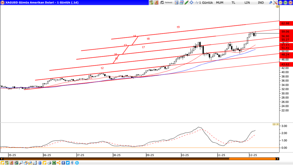The width and height of the screenshot is (293, 165).
Task: Open the 1 Günlük period dropdown
Action: (x=206, y=2)
